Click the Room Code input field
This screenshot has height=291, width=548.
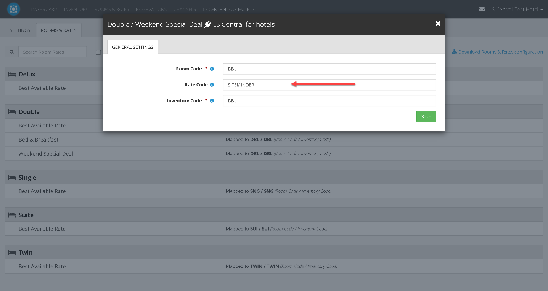(x=329, y=69)
